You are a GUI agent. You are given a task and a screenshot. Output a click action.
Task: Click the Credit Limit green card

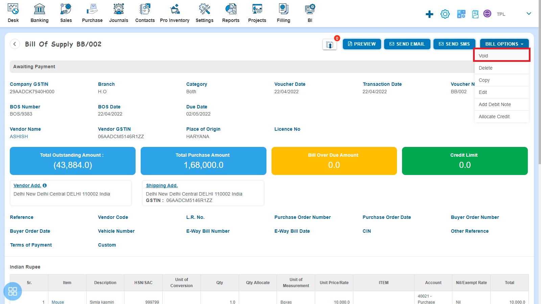(x=465, y=161)
